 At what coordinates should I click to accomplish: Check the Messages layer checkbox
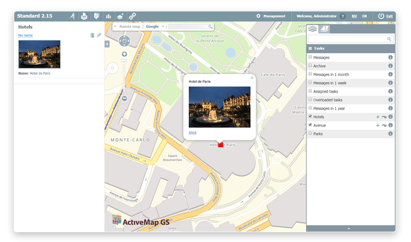point(310,57)
